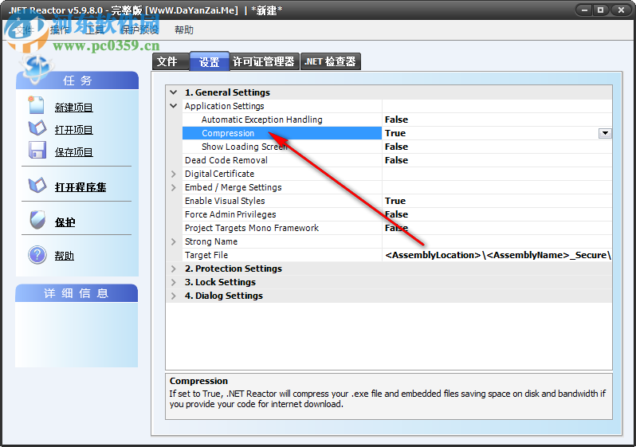
Task: Click the Help (帮助) question mark icon
Action: point(37,255)
